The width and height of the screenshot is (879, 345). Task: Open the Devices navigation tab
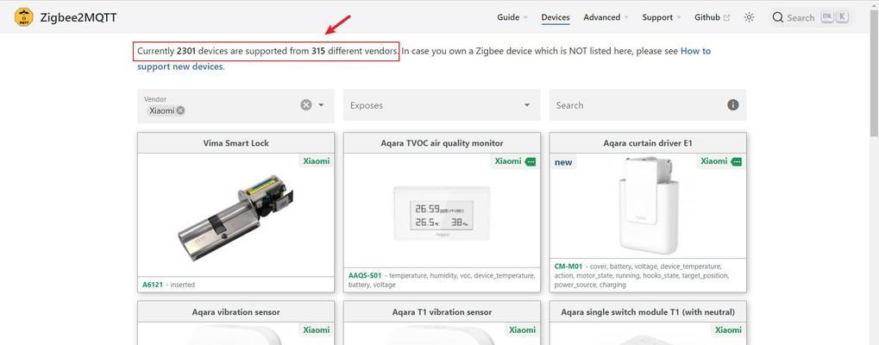(x=556, y=17)
